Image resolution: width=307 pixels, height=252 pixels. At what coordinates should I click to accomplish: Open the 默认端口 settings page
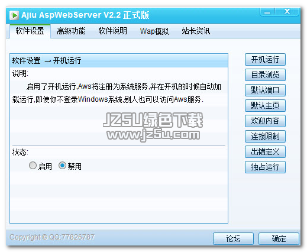[265, 90]
